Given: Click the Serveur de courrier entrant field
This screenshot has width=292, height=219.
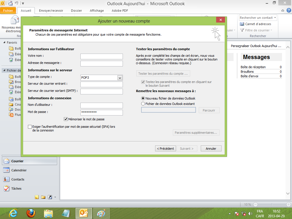Looking at the screenshot, I should pos(102,84).
